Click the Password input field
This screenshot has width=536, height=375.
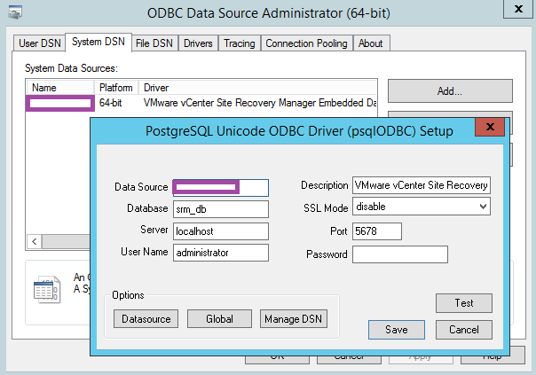click(400, 254)
